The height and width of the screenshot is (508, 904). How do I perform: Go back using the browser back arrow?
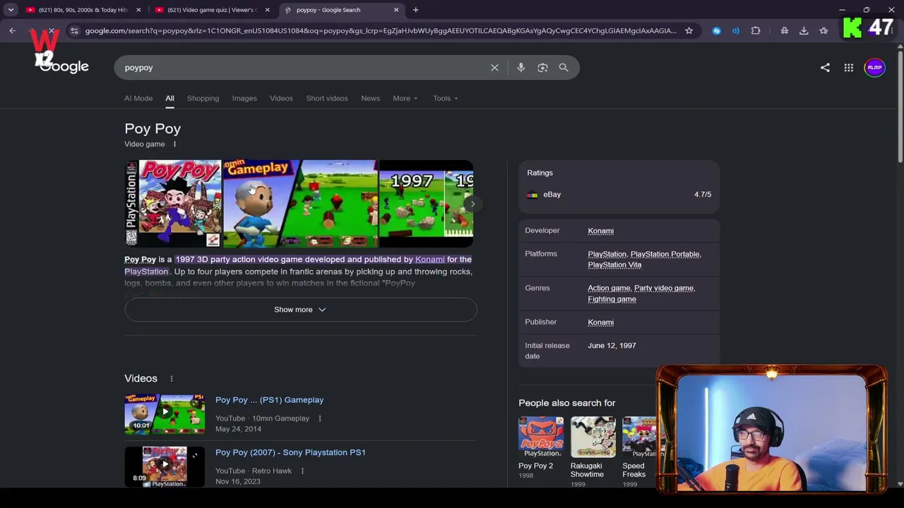[x=13, y=31]
